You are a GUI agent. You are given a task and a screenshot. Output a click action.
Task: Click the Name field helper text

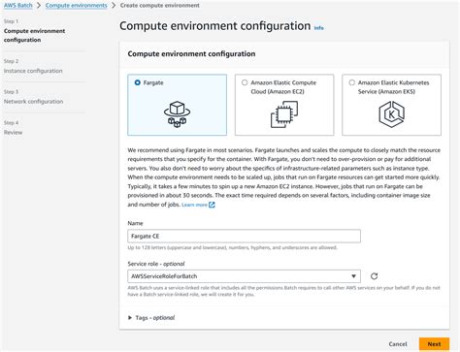click(x=232, y=247)
